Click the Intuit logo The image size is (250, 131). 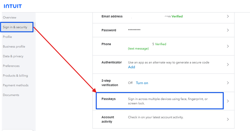pos(13,6)
